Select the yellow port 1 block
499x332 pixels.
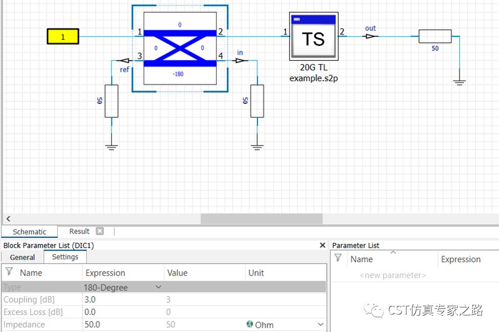click(62, 36)
